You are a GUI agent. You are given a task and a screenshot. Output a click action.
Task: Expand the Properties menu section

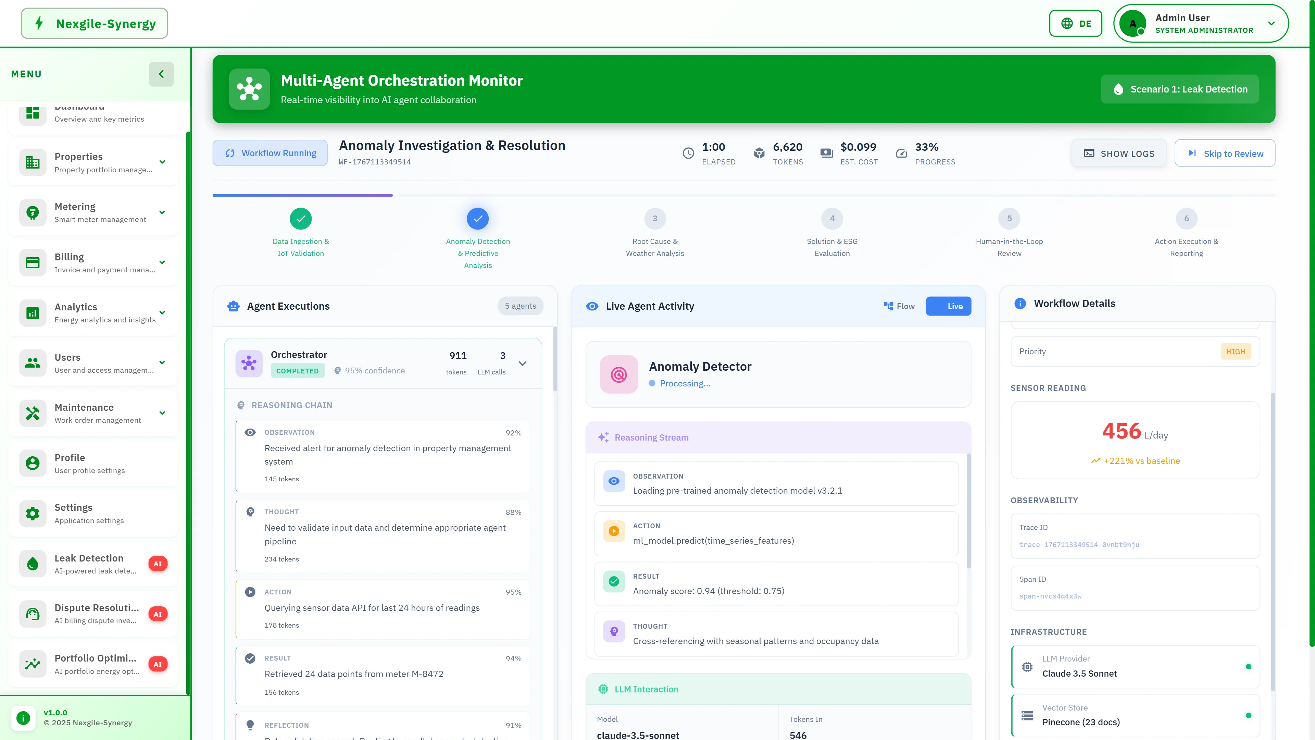pos(162,162)
